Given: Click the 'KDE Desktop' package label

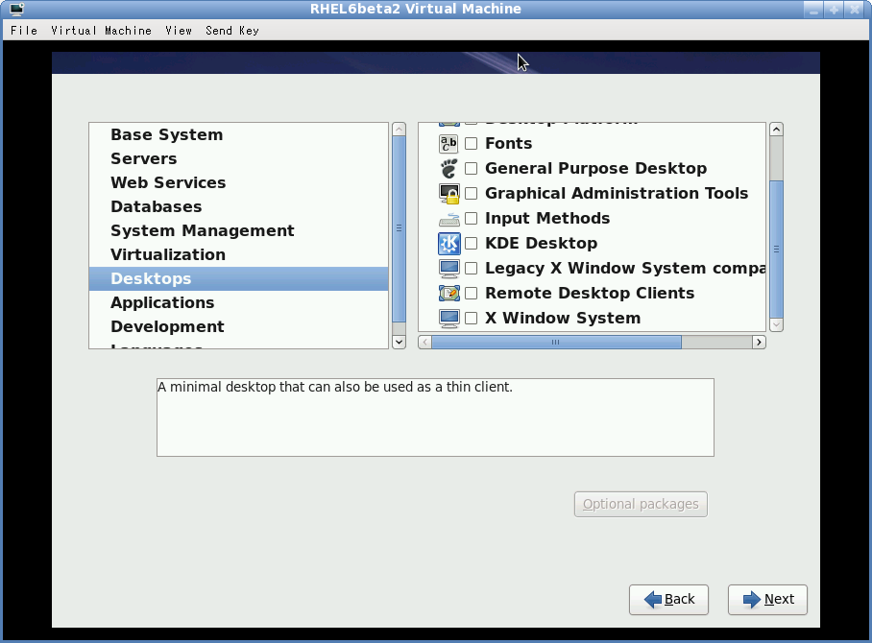Looking at the screenshot, I should coord(541,244).
